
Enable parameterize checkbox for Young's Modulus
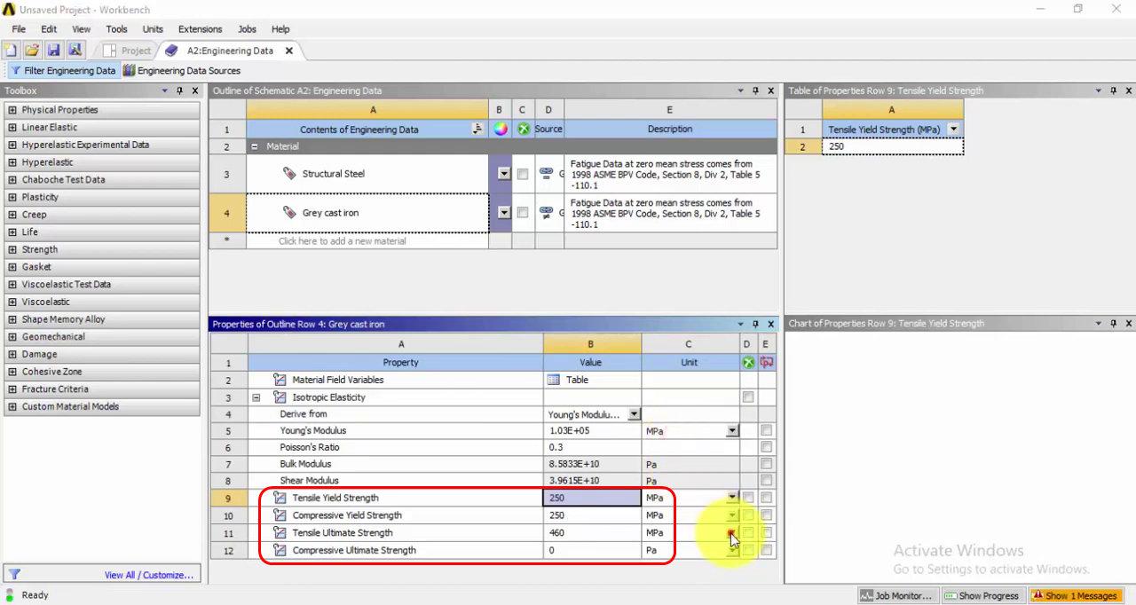pos(766,431)
